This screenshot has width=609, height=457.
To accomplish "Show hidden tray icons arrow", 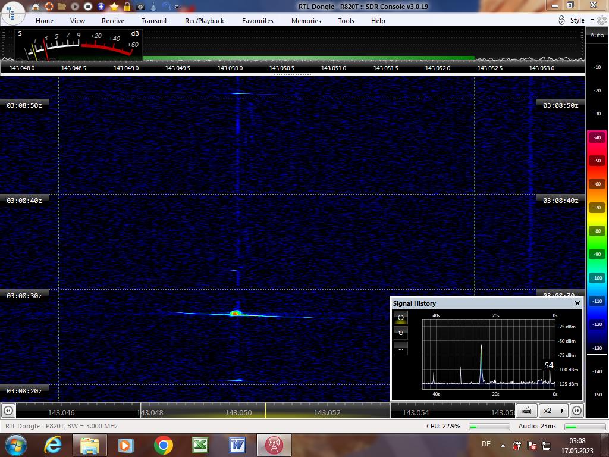I will click(x=503, y=446).
